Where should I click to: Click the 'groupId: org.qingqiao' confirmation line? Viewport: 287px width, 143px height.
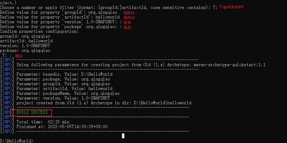25,36
